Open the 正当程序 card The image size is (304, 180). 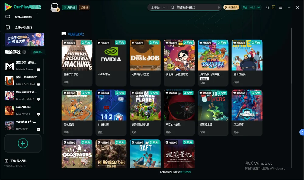247,113
